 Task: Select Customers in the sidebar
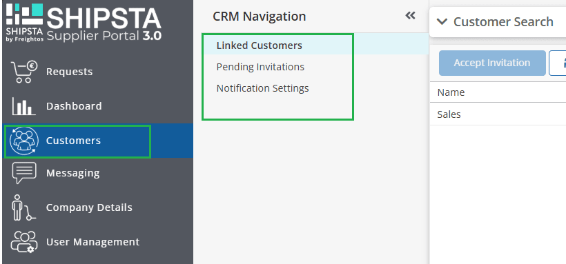[x=73, y=141]
